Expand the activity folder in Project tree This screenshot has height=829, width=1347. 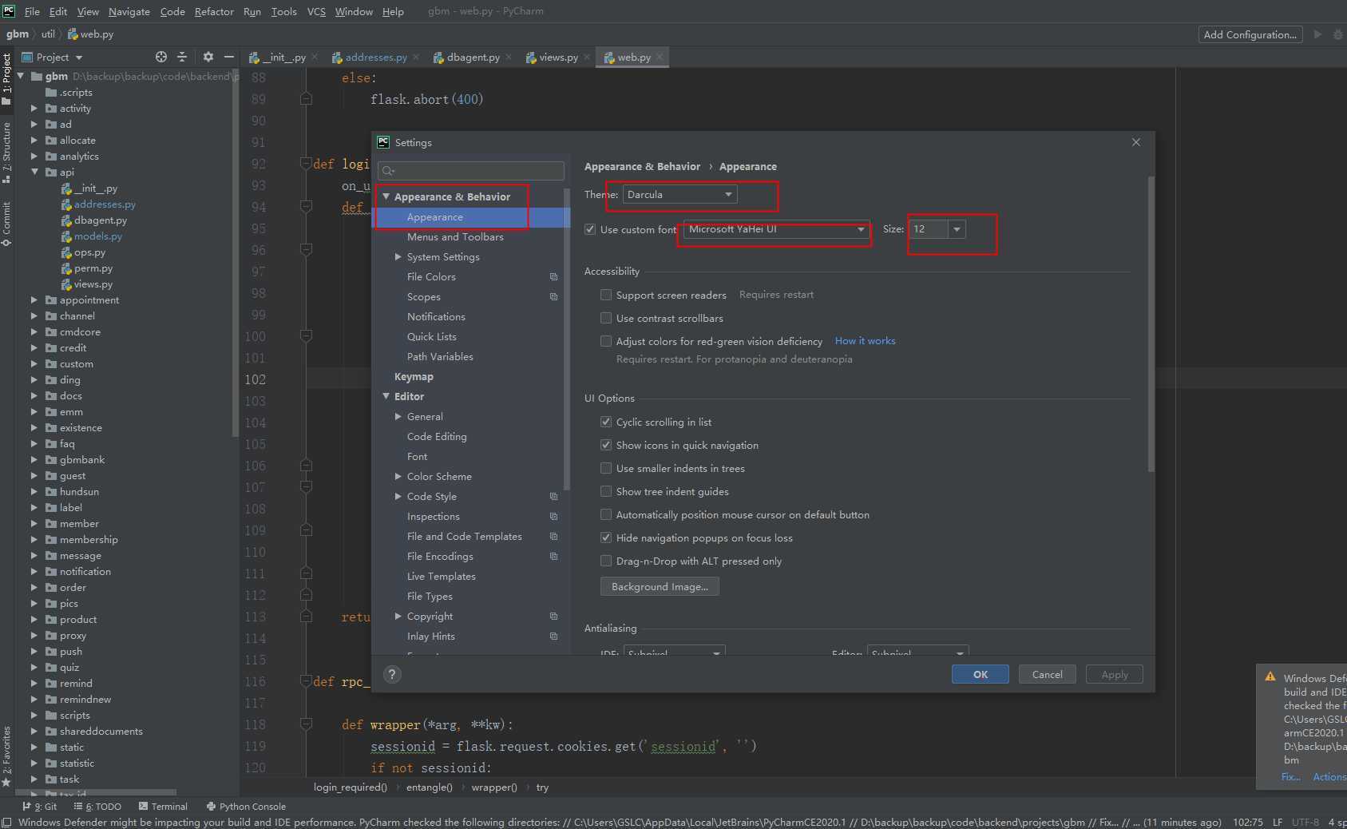[34, 108]
